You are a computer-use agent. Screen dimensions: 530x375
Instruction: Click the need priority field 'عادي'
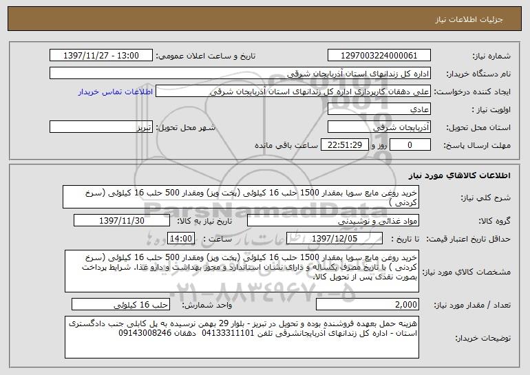tap(379, 109)
